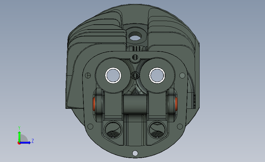Select the right large white-ringed bore hole
The image size is (265, 162).
pyautogui.click(x=157, y=75)
